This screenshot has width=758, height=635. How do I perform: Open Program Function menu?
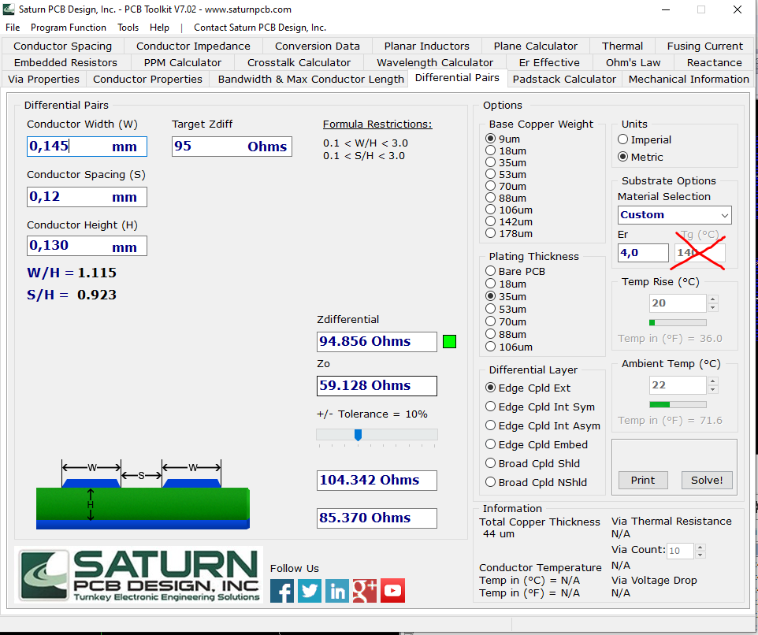tap(69, 28)
